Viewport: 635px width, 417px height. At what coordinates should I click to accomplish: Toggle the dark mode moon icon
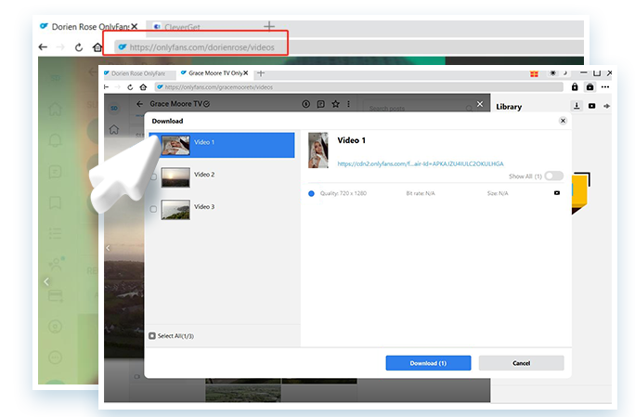click(564, 73)
